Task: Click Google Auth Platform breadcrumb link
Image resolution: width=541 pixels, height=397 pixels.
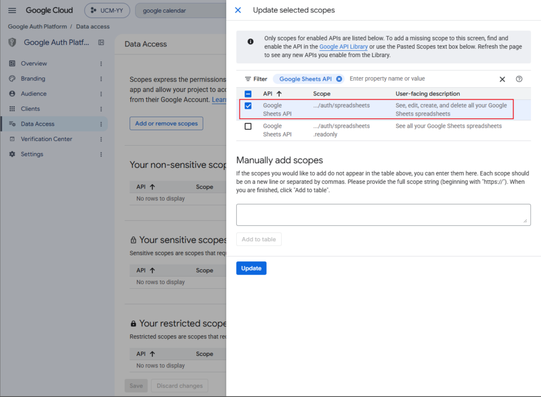Action: [x=38, y=26]
